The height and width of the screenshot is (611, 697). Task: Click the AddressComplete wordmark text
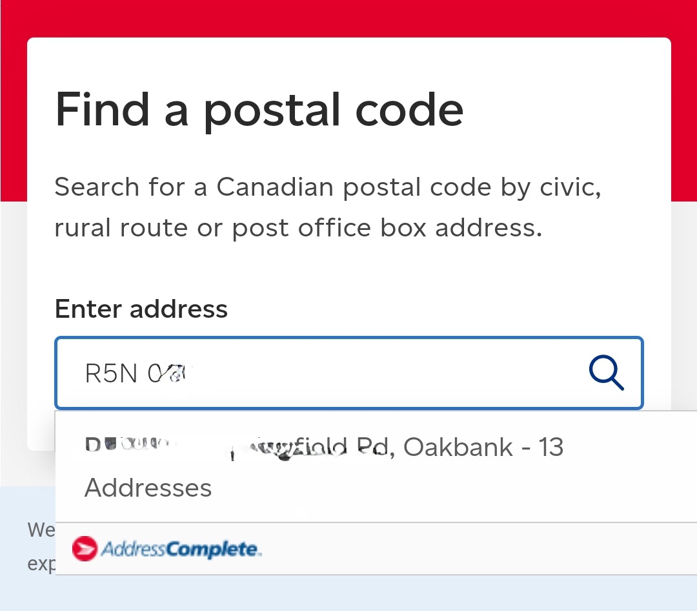[x=181, y=550]
